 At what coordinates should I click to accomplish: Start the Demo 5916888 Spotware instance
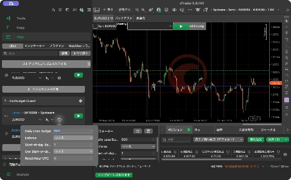(x=79, y=116)
